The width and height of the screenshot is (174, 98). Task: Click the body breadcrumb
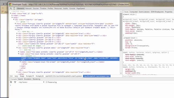[16, 76]
